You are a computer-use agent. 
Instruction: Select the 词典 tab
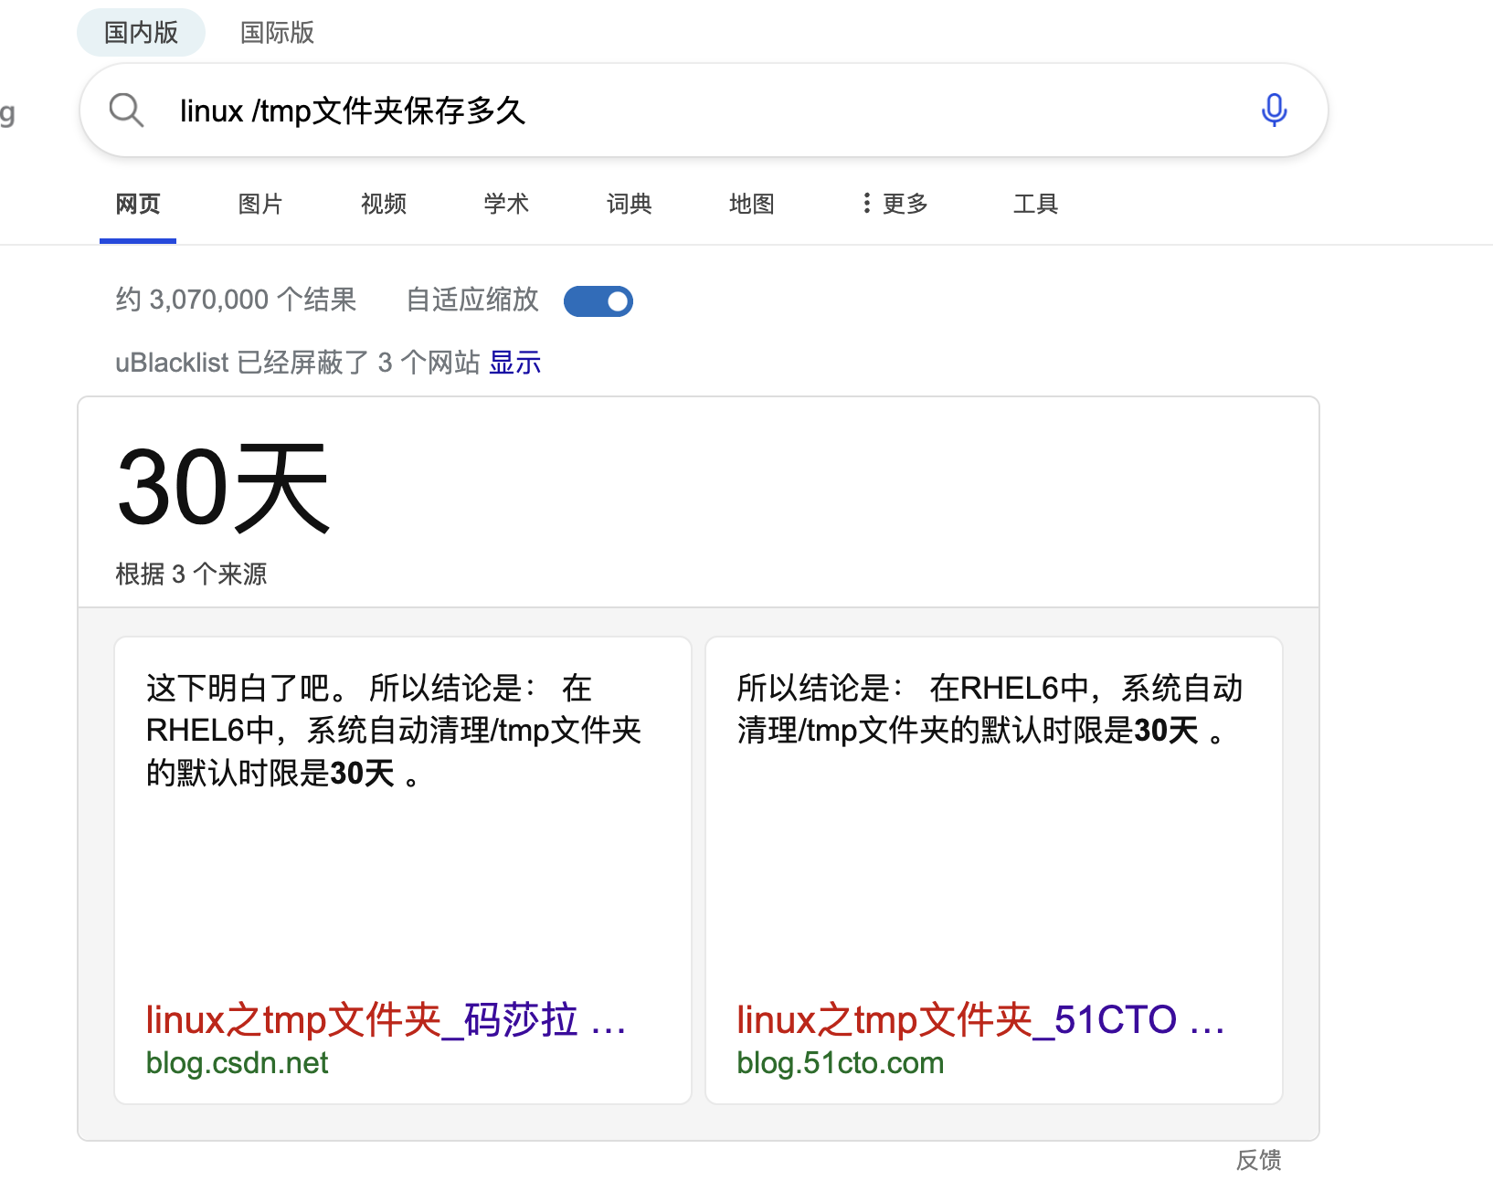click(630, 204)
